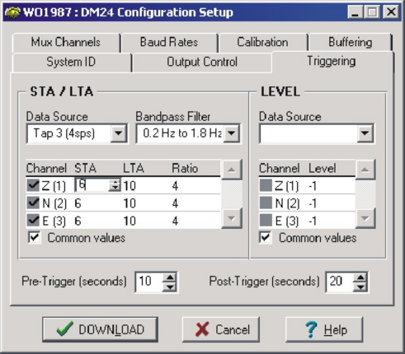405x354 pixels.
Task: Increase Pre-Trigger seconds with up arrow
Action: tap(170, 277)
